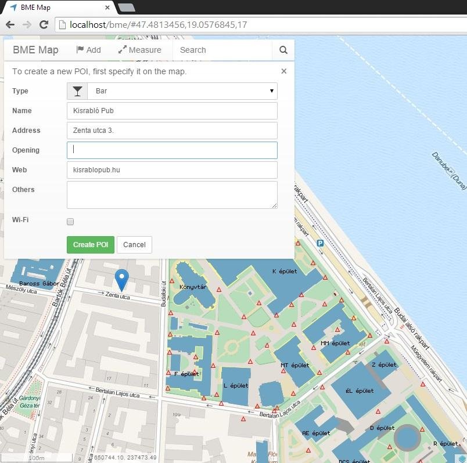Click the Create POI button
Viewport: 467px width, 463px height.
pos(91,245)
